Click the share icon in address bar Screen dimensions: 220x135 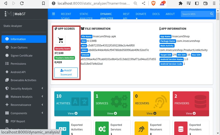[x=144, y=3]
